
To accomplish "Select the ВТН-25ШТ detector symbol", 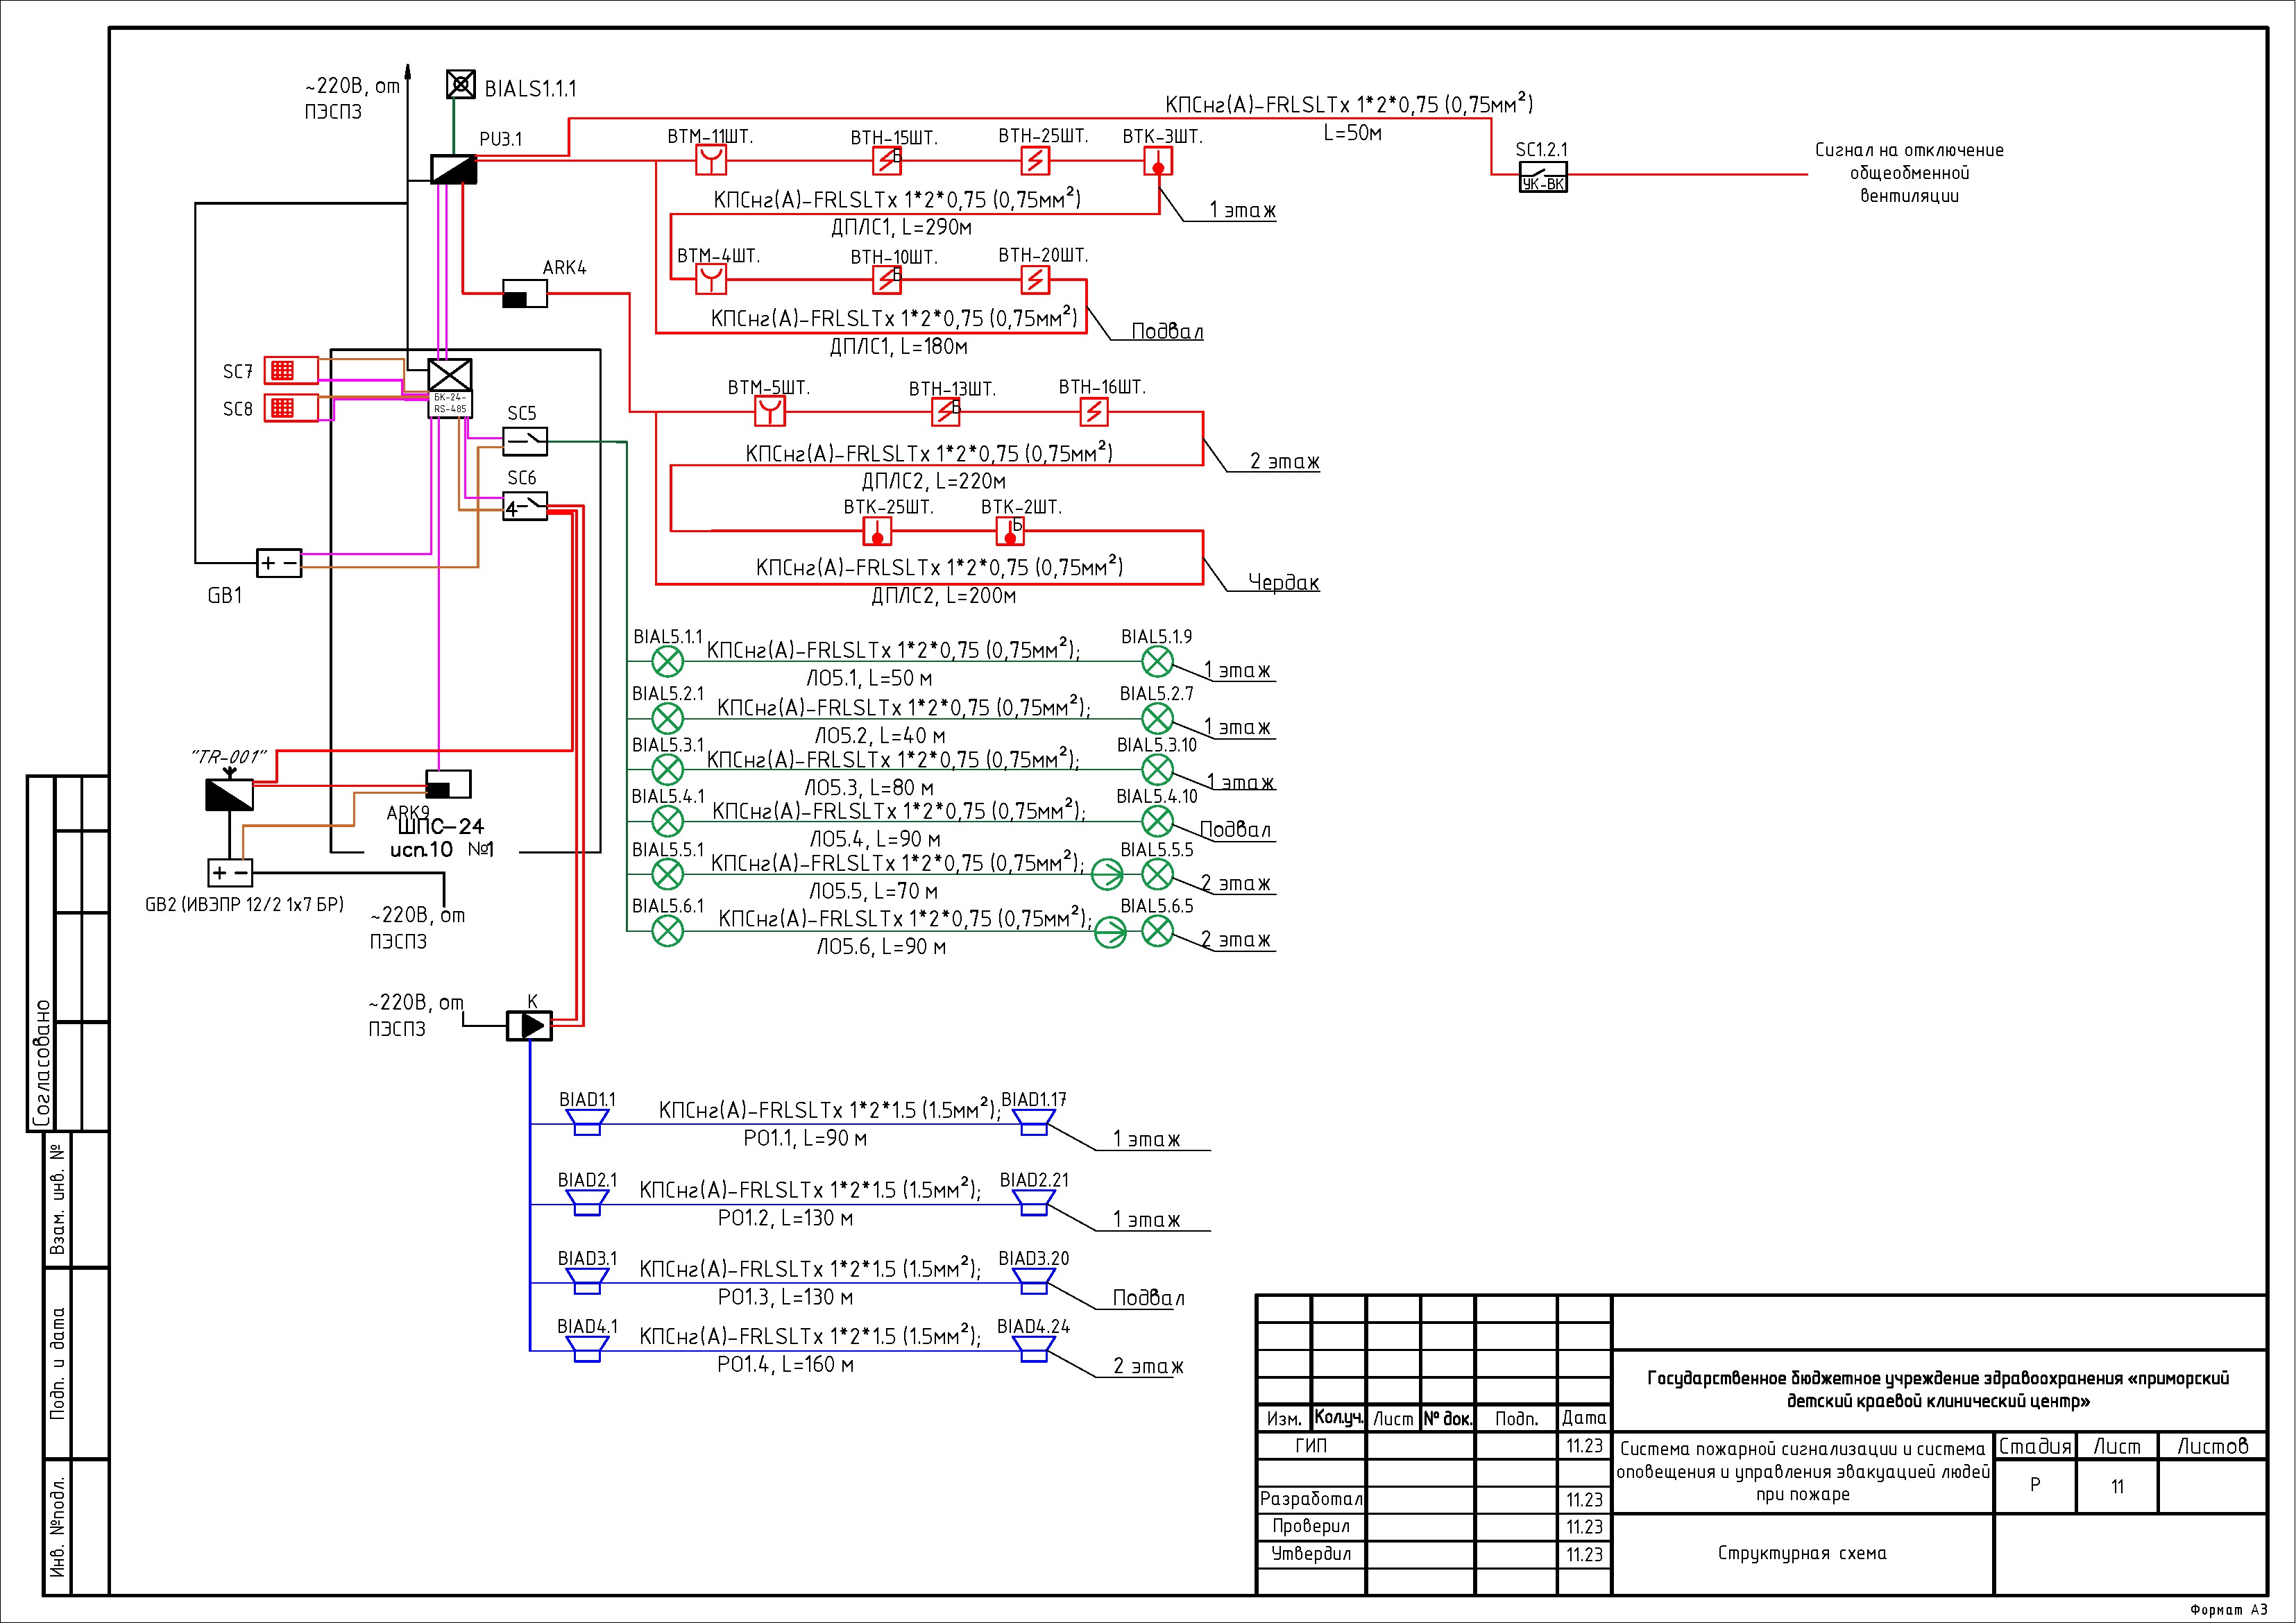I will coord(1035,161).
